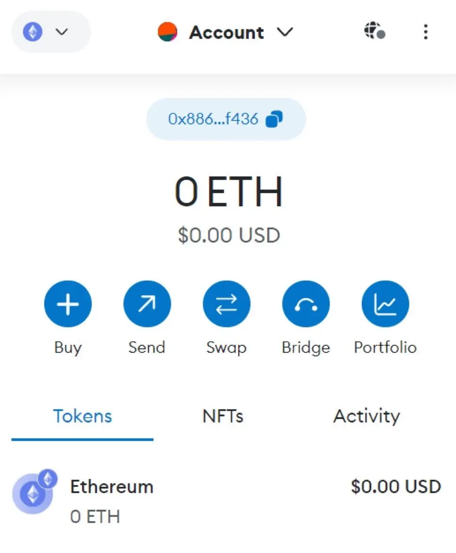Click the Bridge arc icon

tap(306, 304)
